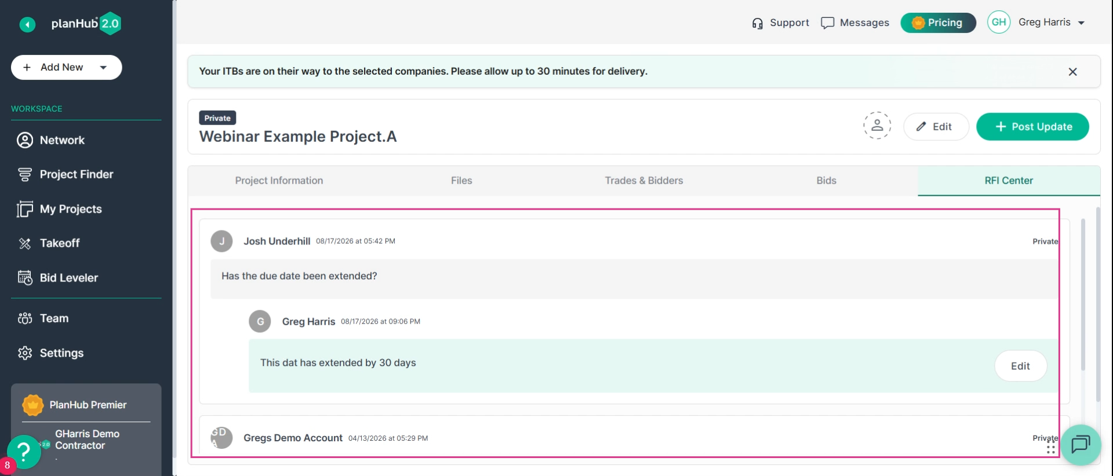Click the assign user dashed icon

coord(877,126)
